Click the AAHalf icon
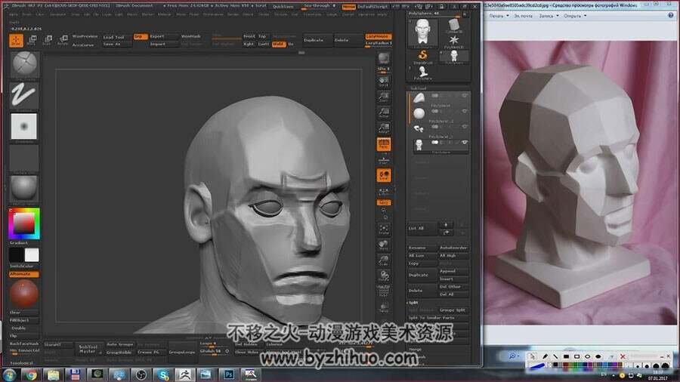 (384, 128)
